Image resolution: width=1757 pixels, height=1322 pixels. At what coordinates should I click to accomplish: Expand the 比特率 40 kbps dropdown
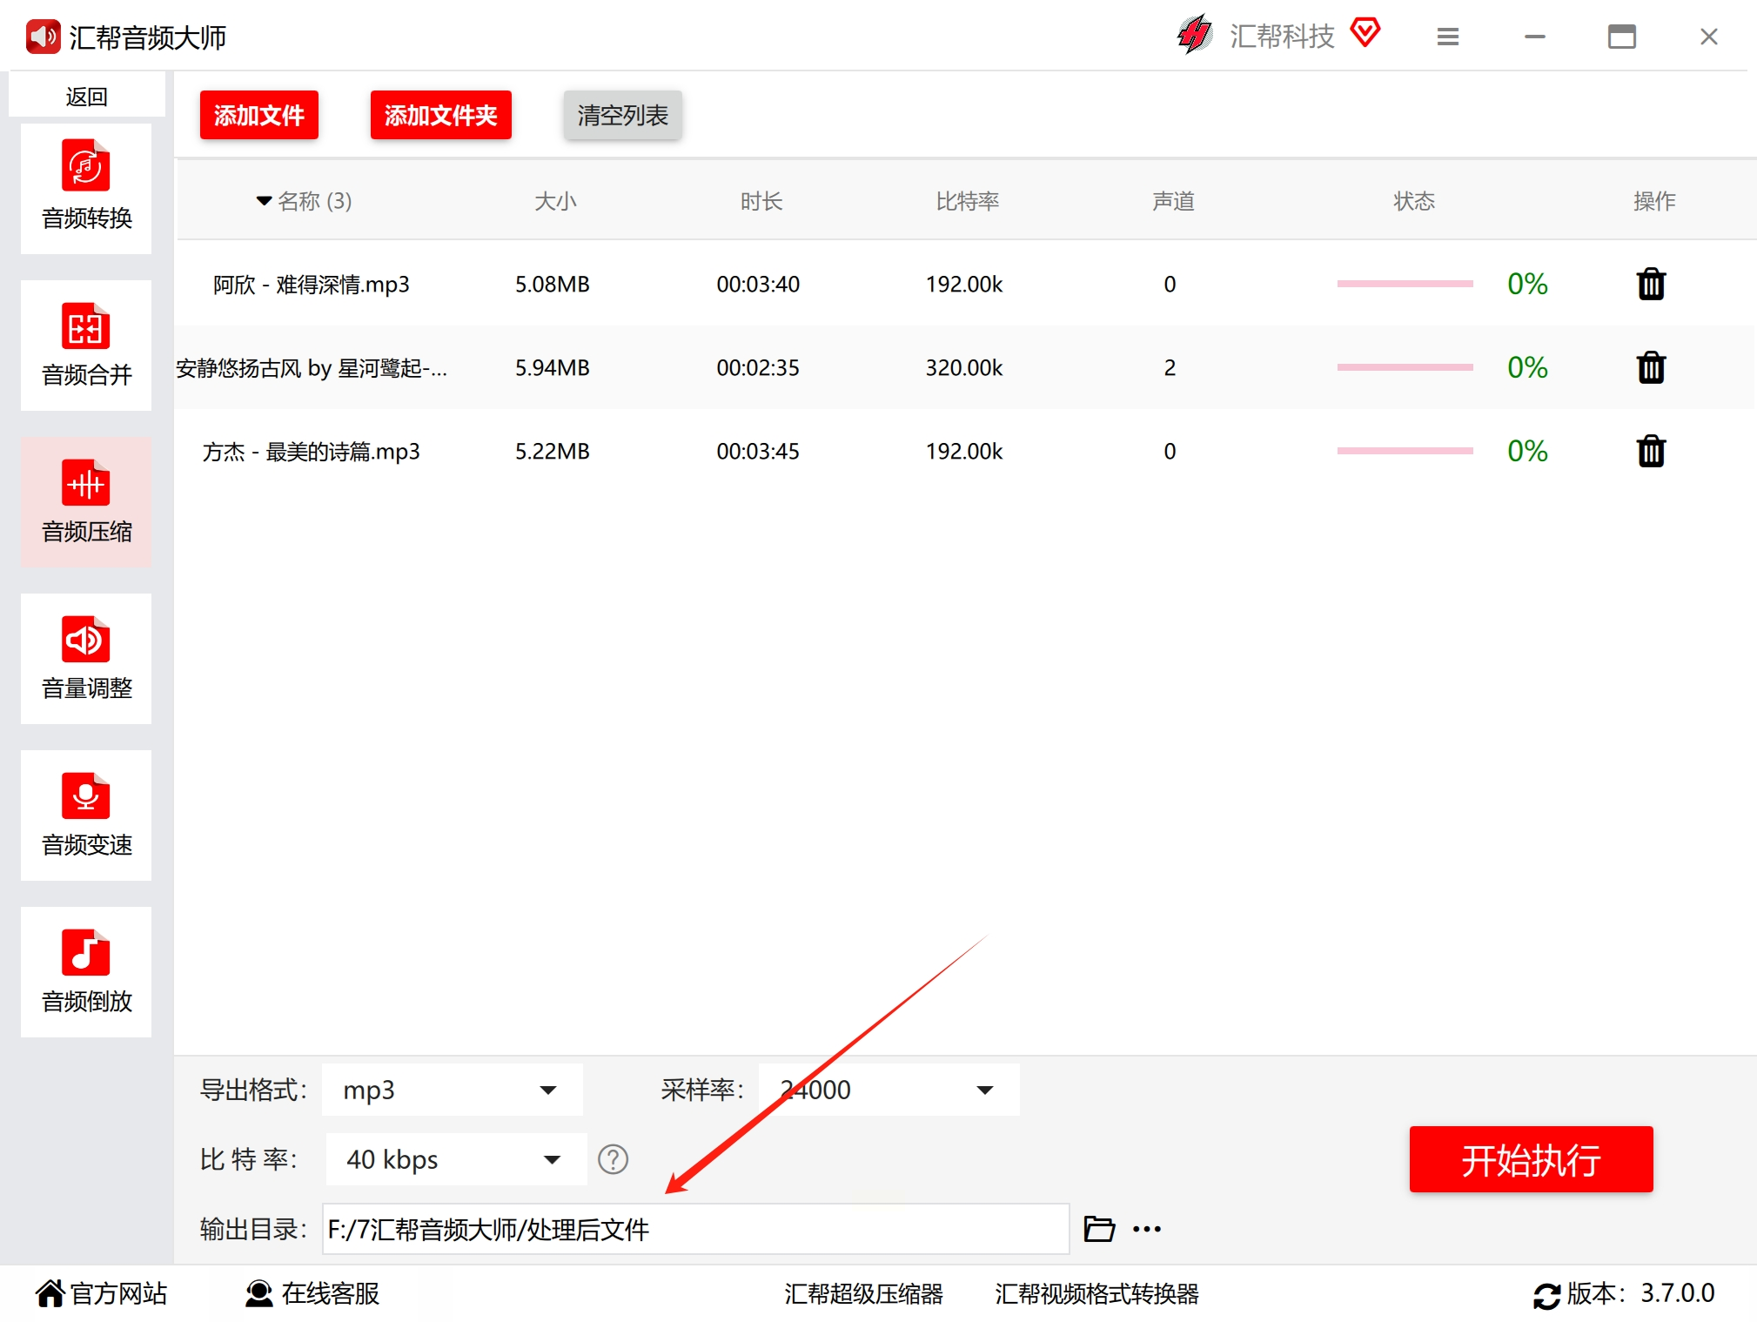coord(456,1159)
